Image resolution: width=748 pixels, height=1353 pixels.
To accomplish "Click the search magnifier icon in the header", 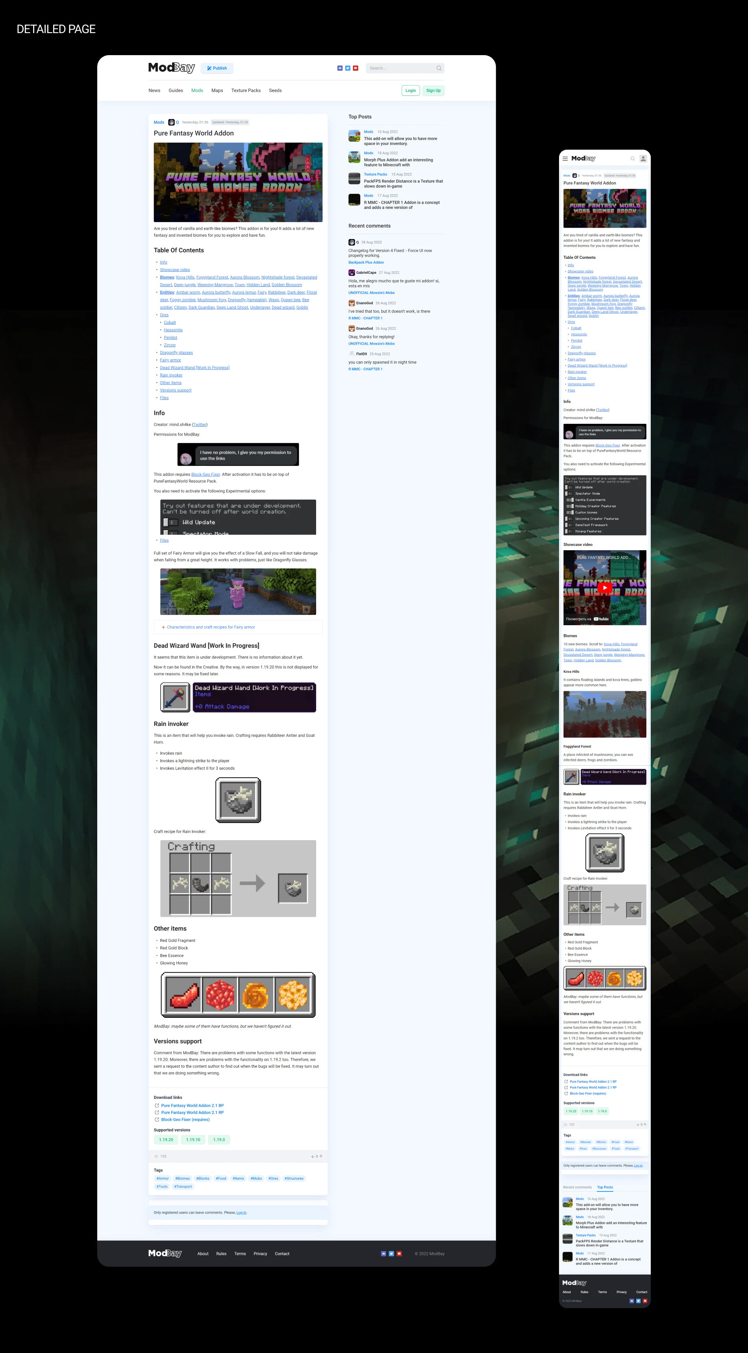I will pos(439,68).
